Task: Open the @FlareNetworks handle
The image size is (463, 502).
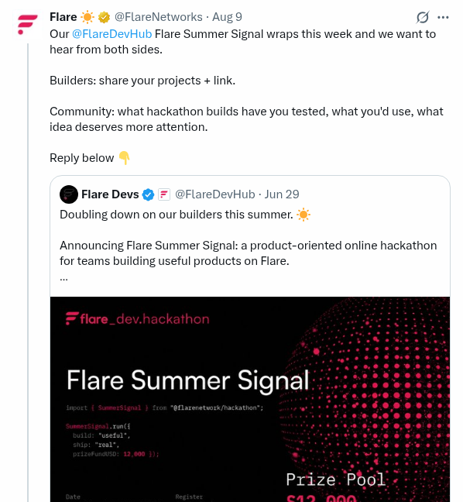Action: pyautogui.click(x=159, y=17)
